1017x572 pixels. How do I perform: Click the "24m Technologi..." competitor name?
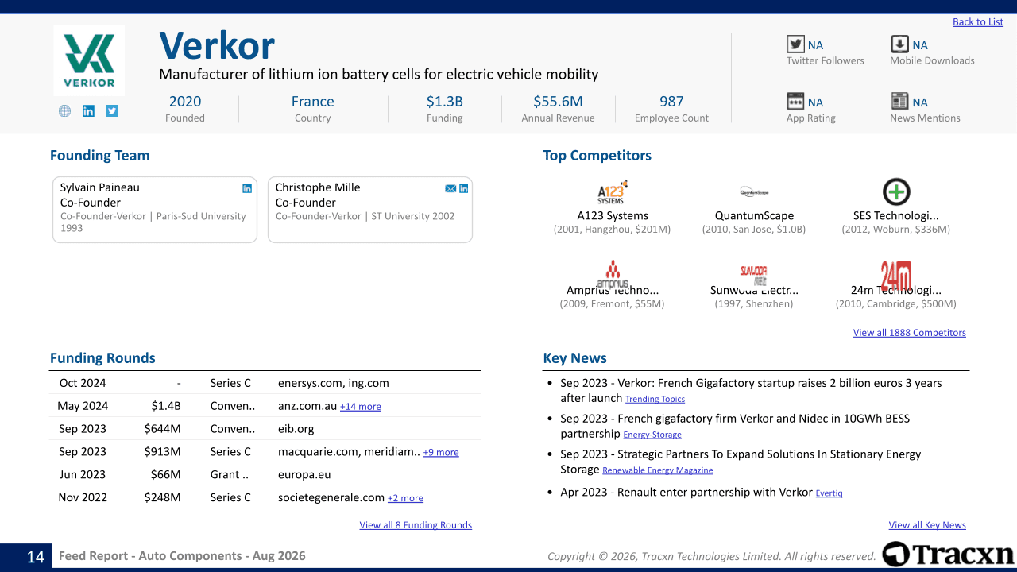(896, 290)
